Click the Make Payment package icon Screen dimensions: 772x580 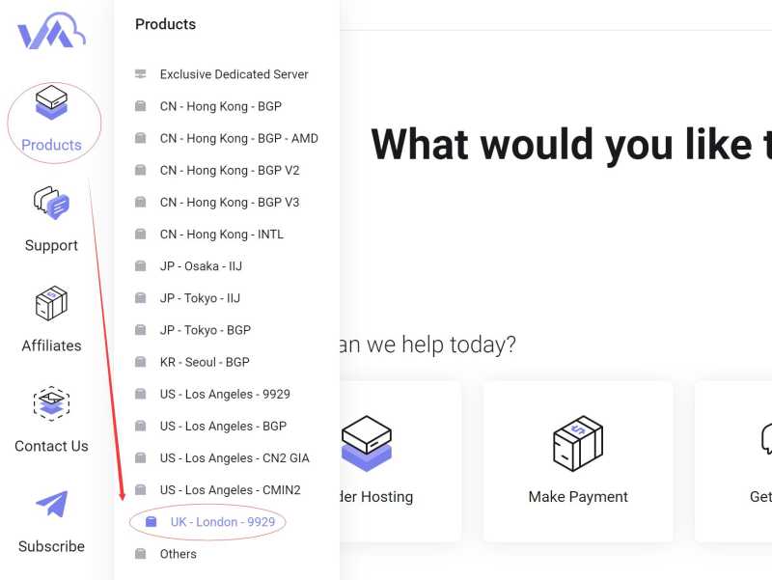(x=577, y=444)
